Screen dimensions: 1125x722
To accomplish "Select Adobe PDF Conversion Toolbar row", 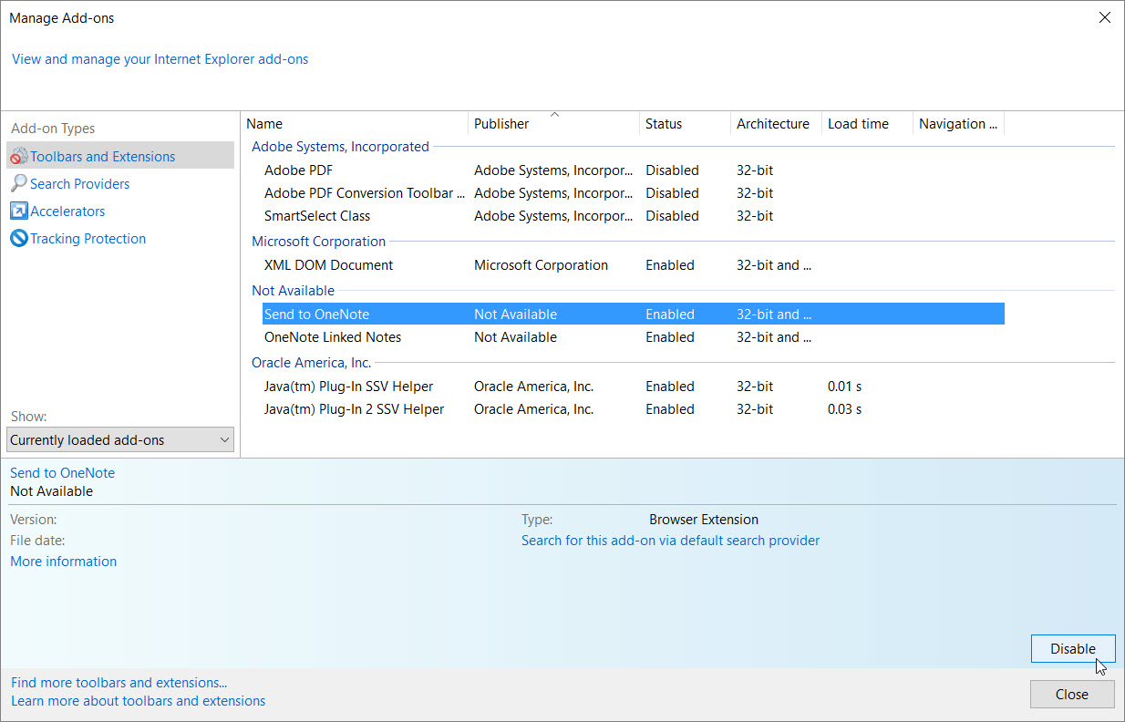I will coord(634,193).
